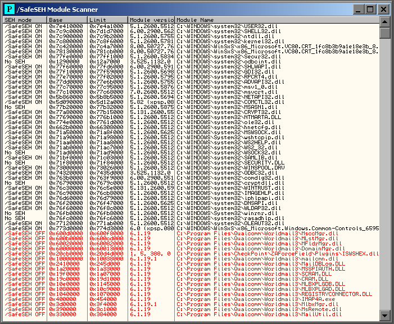Select the RPCRT4.dll module row

[191, 76]
